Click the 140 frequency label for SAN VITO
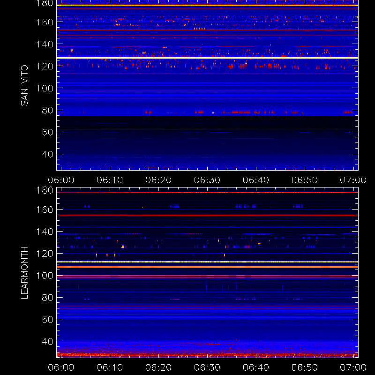The image size is (375, 375). point(45,44)
